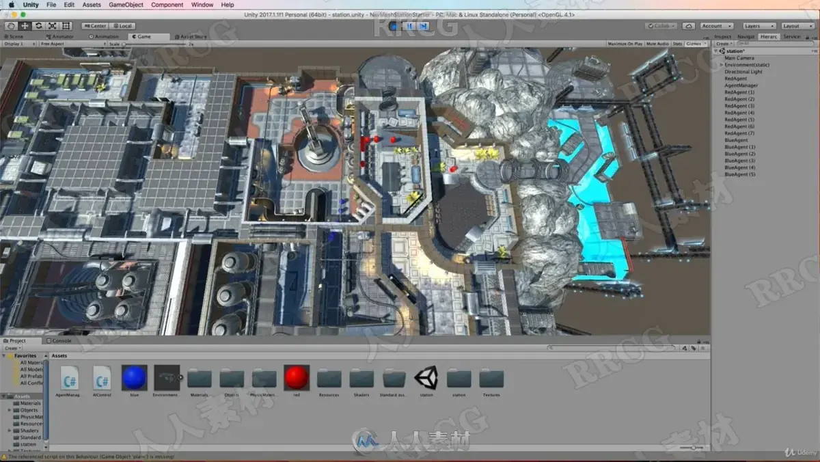Click the Play button

tap(394, 26)
